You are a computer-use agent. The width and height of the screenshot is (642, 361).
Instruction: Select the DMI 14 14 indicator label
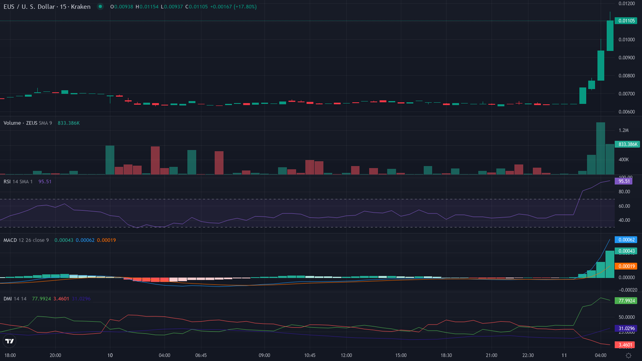[15, 298]
